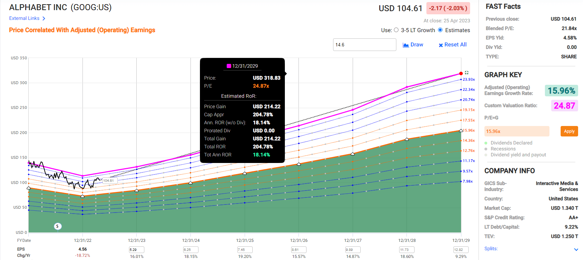
Task: Click the 19.15x P/E line label
Action: coord(469,110)
